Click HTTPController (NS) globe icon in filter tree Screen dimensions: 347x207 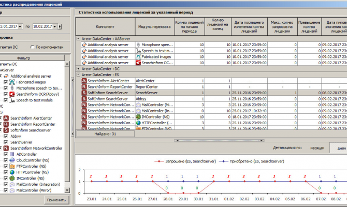pyautogui.click(x=12, y=172)
